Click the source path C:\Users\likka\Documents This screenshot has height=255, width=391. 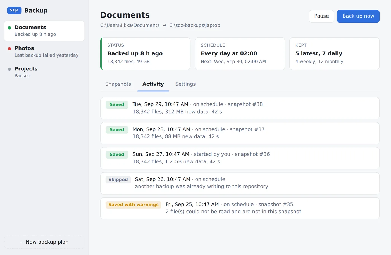tap(130, 25)
